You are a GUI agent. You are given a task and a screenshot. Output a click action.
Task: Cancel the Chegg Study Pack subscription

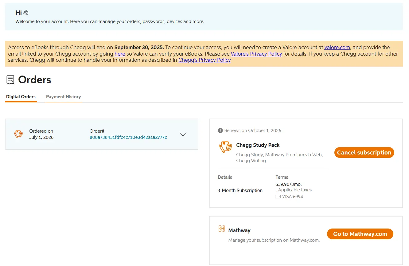pyautogui.click(x=364, y=153)
